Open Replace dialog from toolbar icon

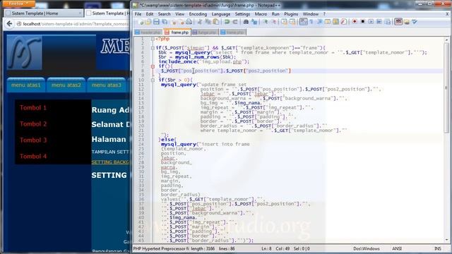254,22
